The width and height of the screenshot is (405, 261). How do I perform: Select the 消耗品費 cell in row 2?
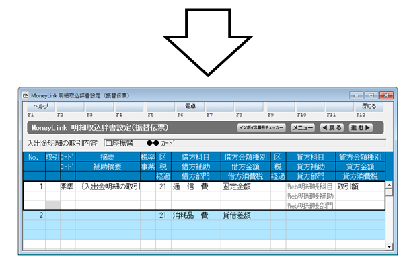[196, 215]
